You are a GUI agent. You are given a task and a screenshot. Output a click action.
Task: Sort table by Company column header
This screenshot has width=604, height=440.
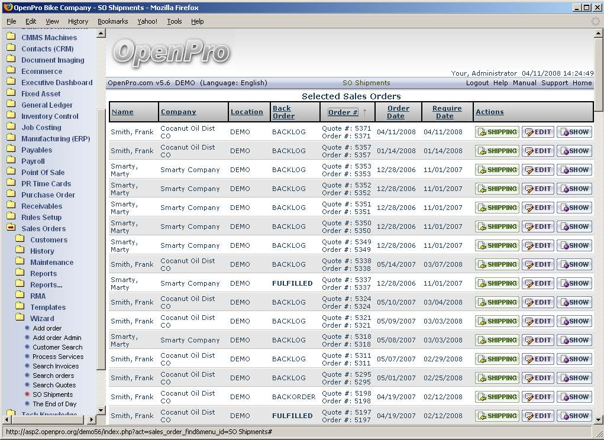coord(178,112)
